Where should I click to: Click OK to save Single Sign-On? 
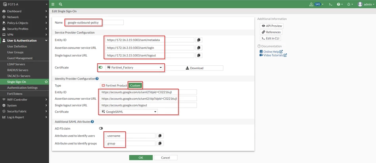coord(141,157)
